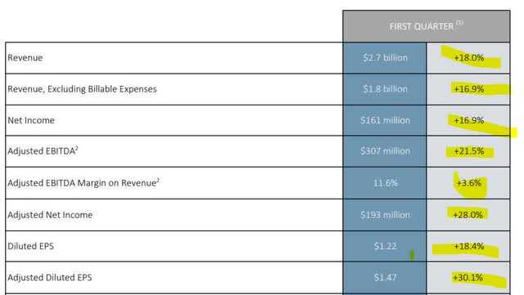Select the Diluted EPS row label
Screen dimensions: 524x295
coord(30,246)
